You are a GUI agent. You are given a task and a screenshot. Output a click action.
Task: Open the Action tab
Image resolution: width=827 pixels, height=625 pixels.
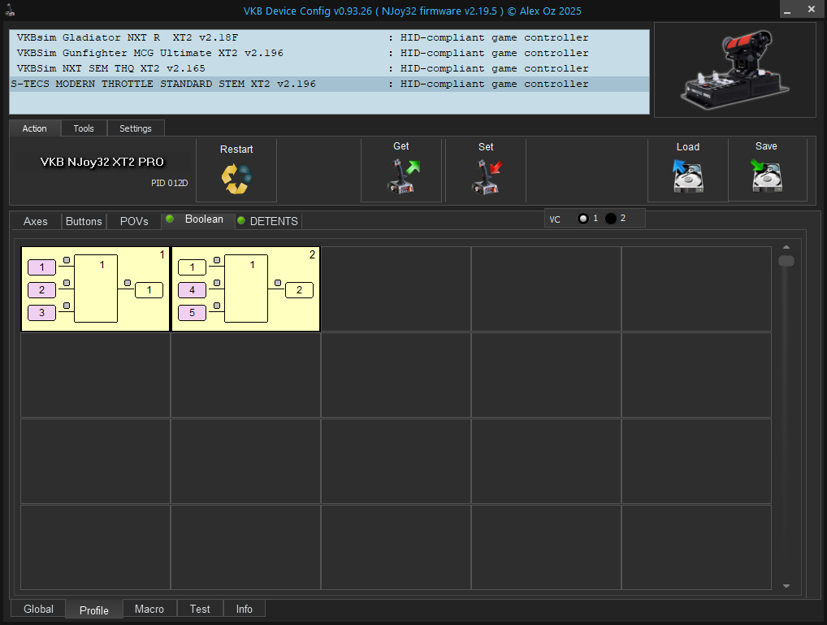(x=34, y=128)
